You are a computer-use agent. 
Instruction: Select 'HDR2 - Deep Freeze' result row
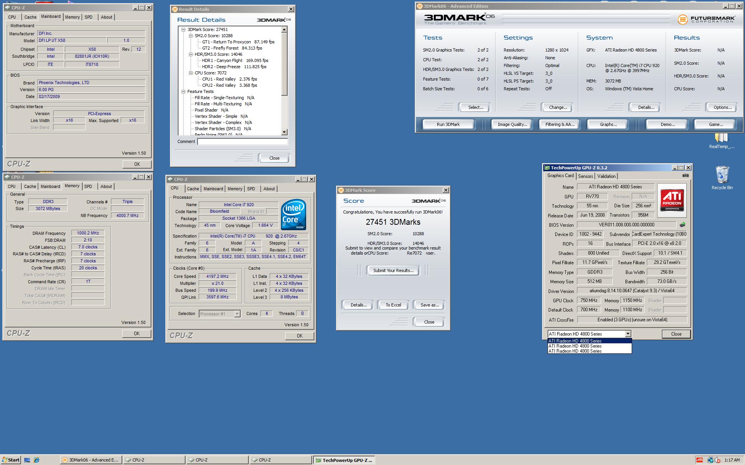click(x=234, y=67)
